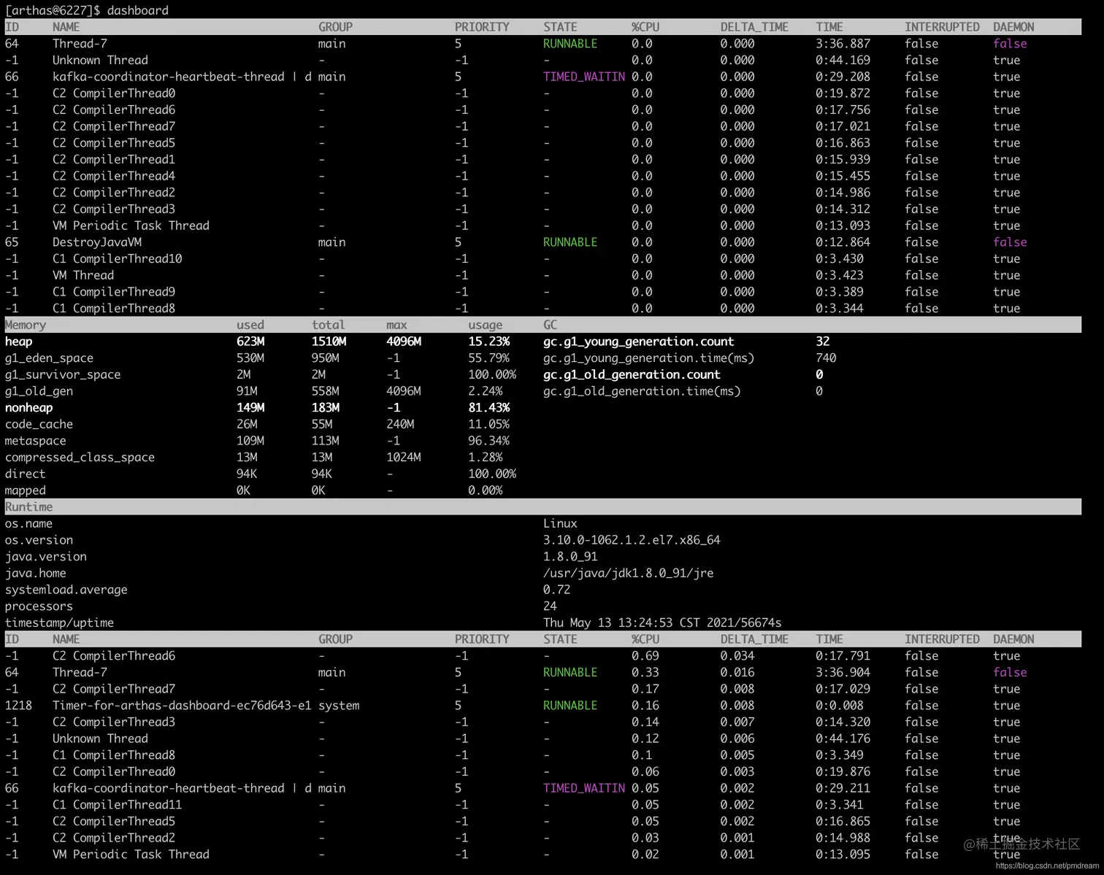The image size is (1104, 875).
Task: Click timestamp 'Thu May 13 13:24:53 CST 2021/56674s'
Action: [662, 623]
